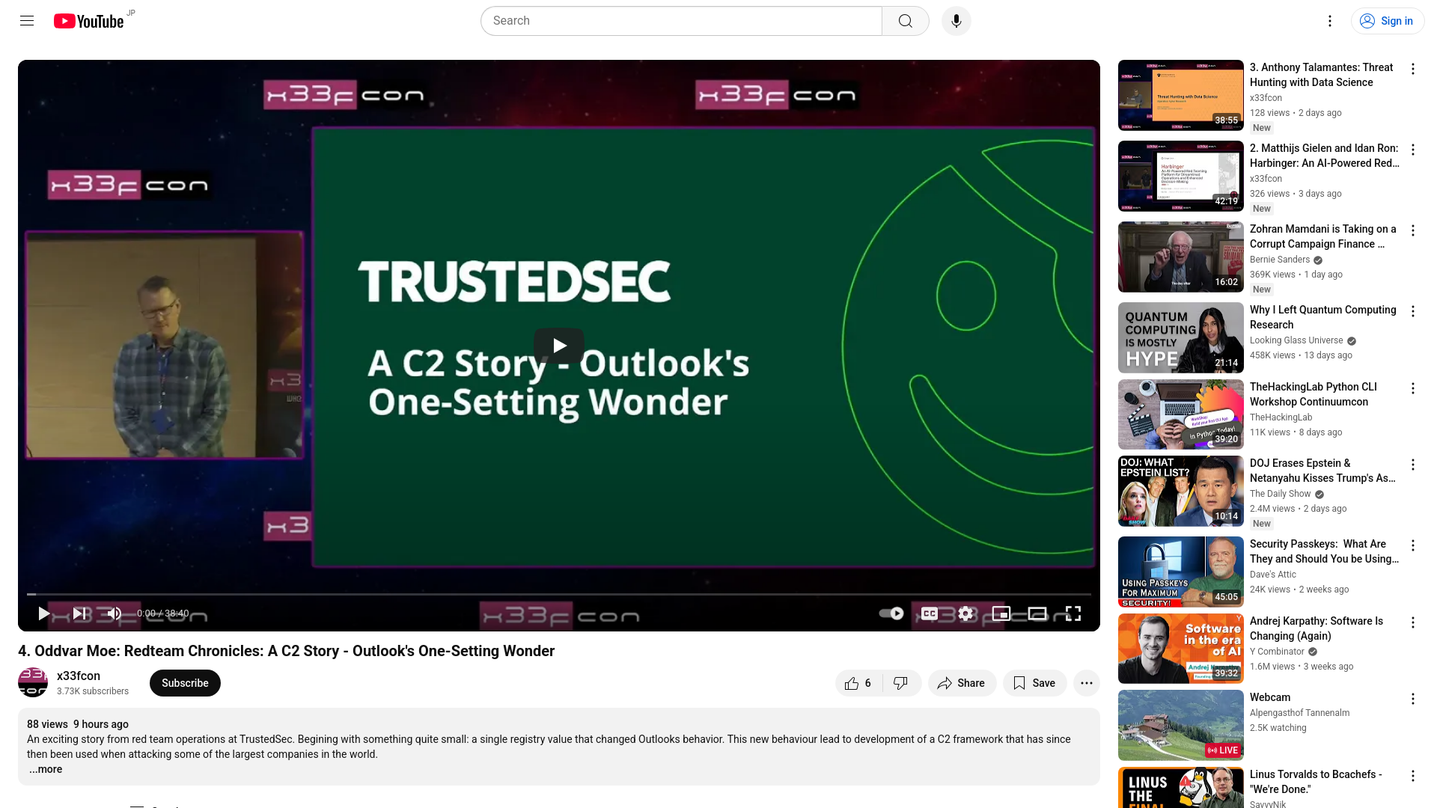Click the video title text
1437x808 pixels.
(x=286, y=651)
